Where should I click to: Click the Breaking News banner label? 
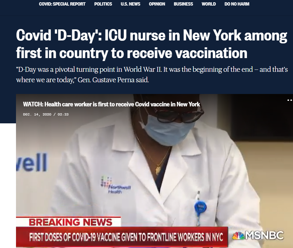tap(70, 222)
